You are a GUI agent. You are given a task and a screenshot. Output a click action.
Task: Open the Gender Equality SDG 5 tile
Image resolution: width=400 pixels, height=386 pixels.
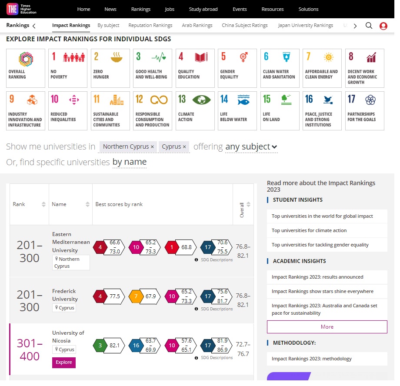coord(238,68)
